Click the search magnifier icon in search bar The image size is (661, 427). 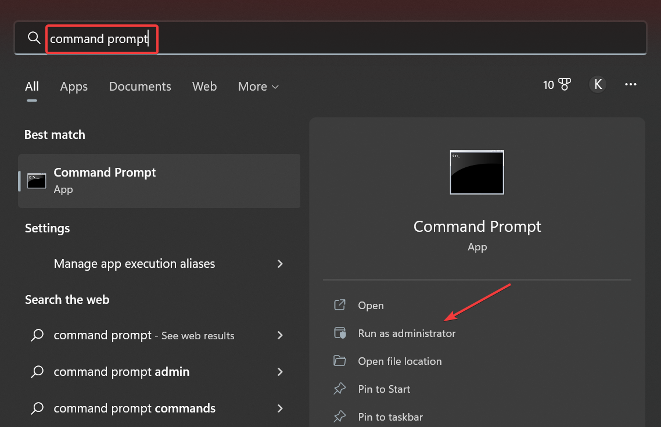(34, 38)
